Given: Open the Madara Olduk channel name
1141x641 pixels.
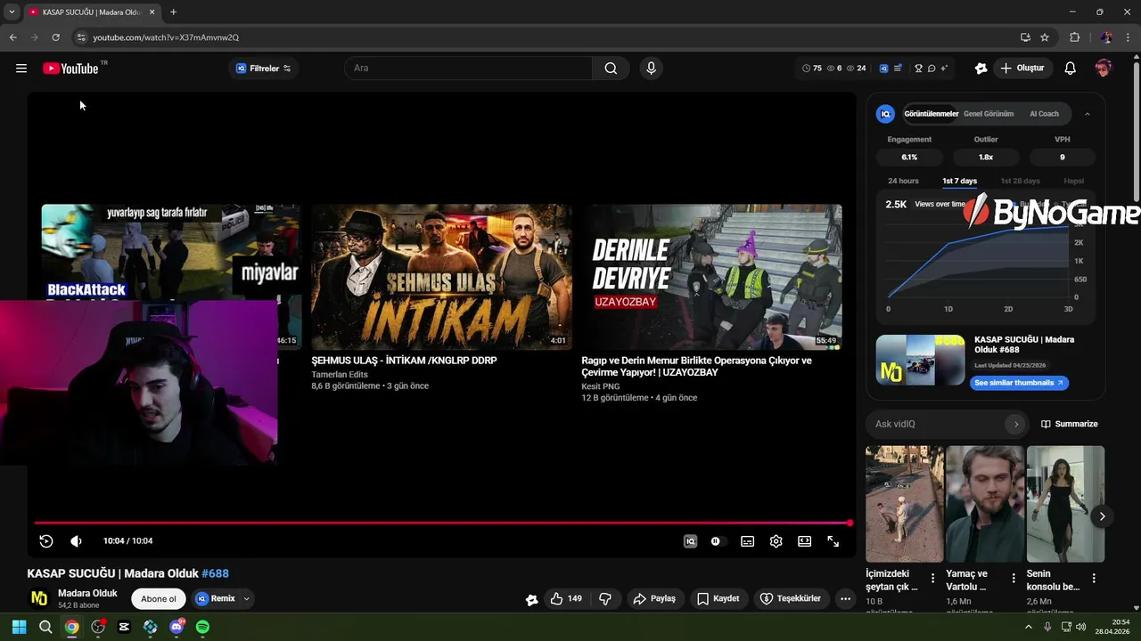Looking at the screenshot, I should coord(87,593).
